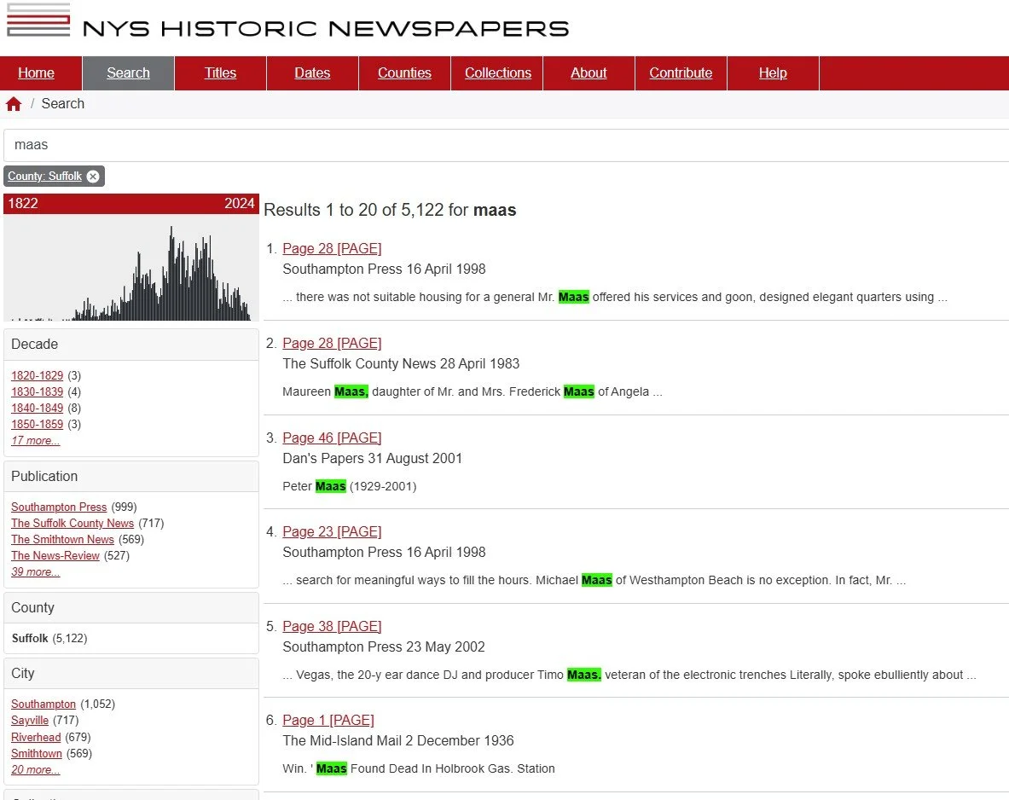Click the search field containing maas
This screenshot has width=1009, height=800.
click(507, 145)
